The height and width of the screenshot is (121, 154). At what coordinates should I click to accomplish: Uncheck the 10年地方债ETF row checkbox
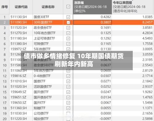(x=68, y=33)
